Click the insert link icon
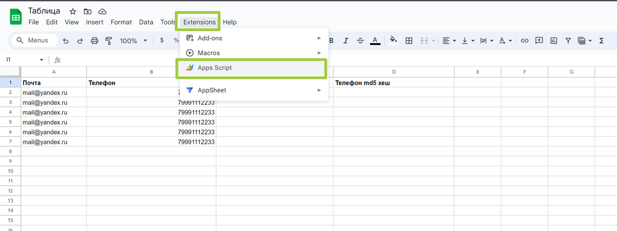 524,41
